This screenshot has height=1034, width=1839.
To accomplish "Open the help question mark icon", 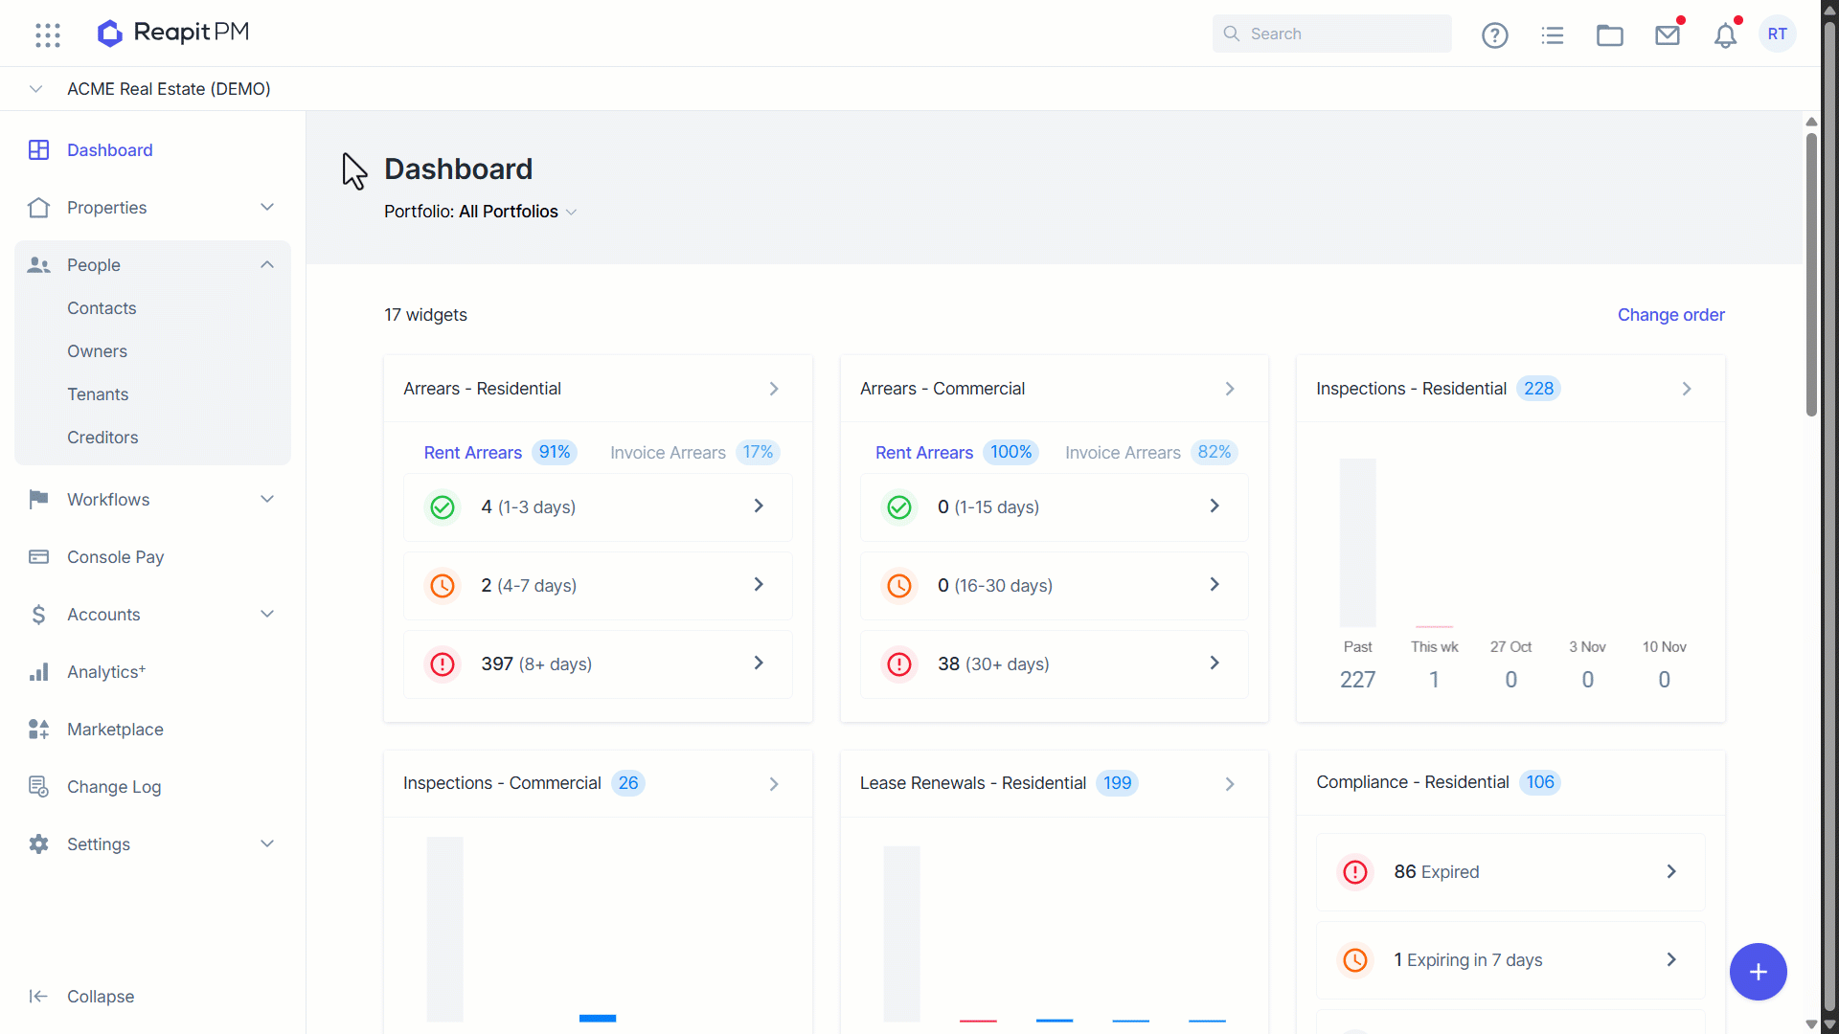I will click(1494, 35).
